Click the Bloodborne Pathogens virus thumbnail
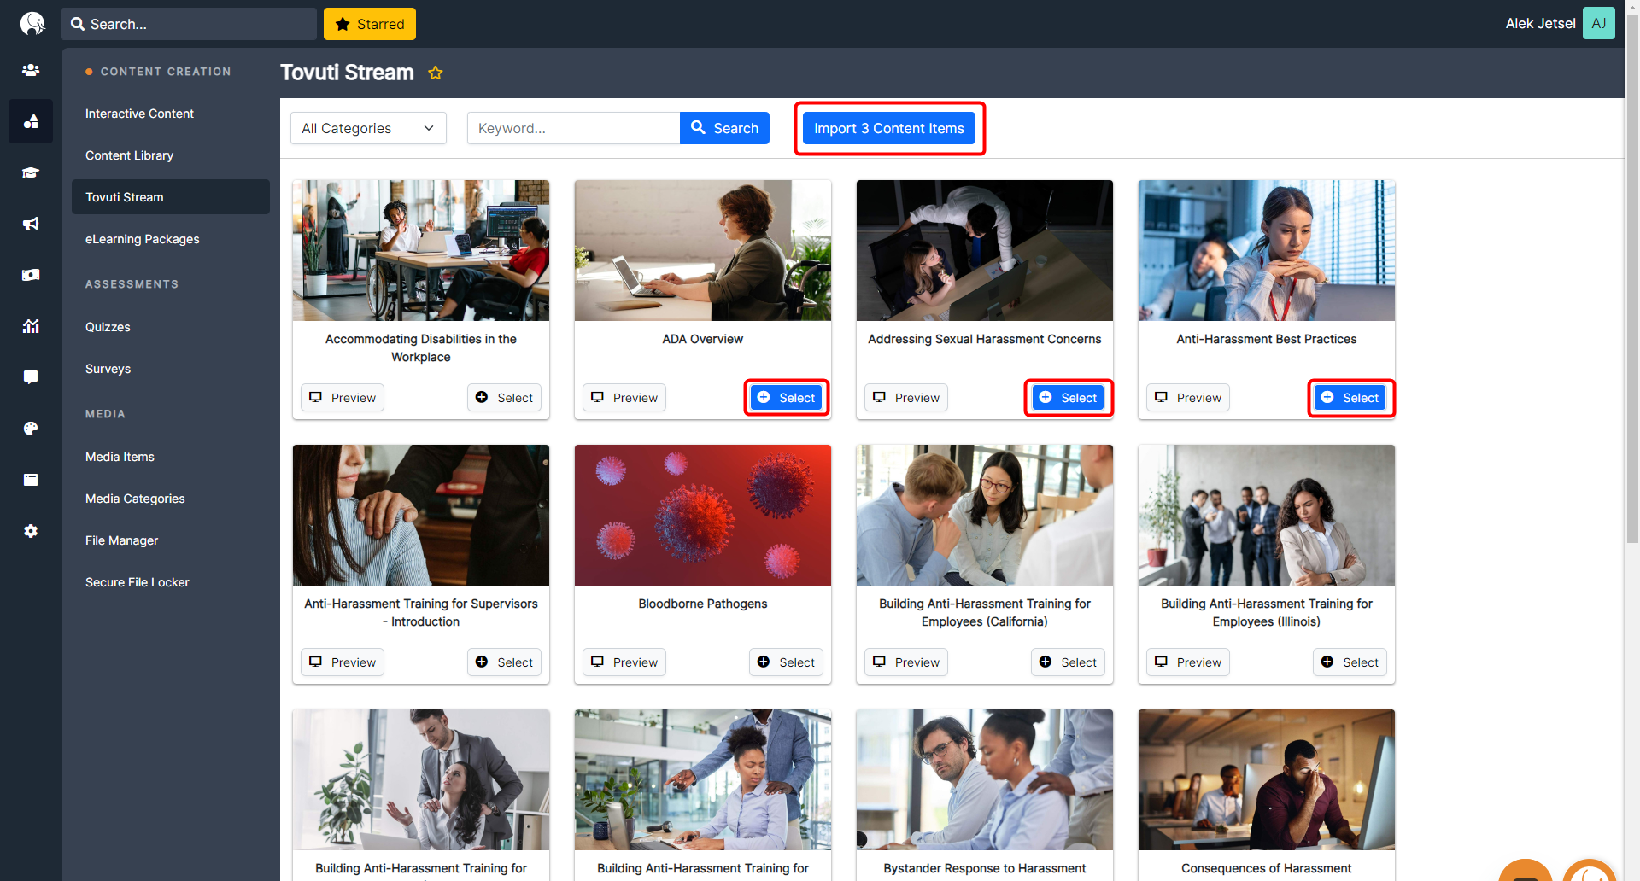Image resolution: width=1640 pixels, height=881 pixels. tap(703, 515)
